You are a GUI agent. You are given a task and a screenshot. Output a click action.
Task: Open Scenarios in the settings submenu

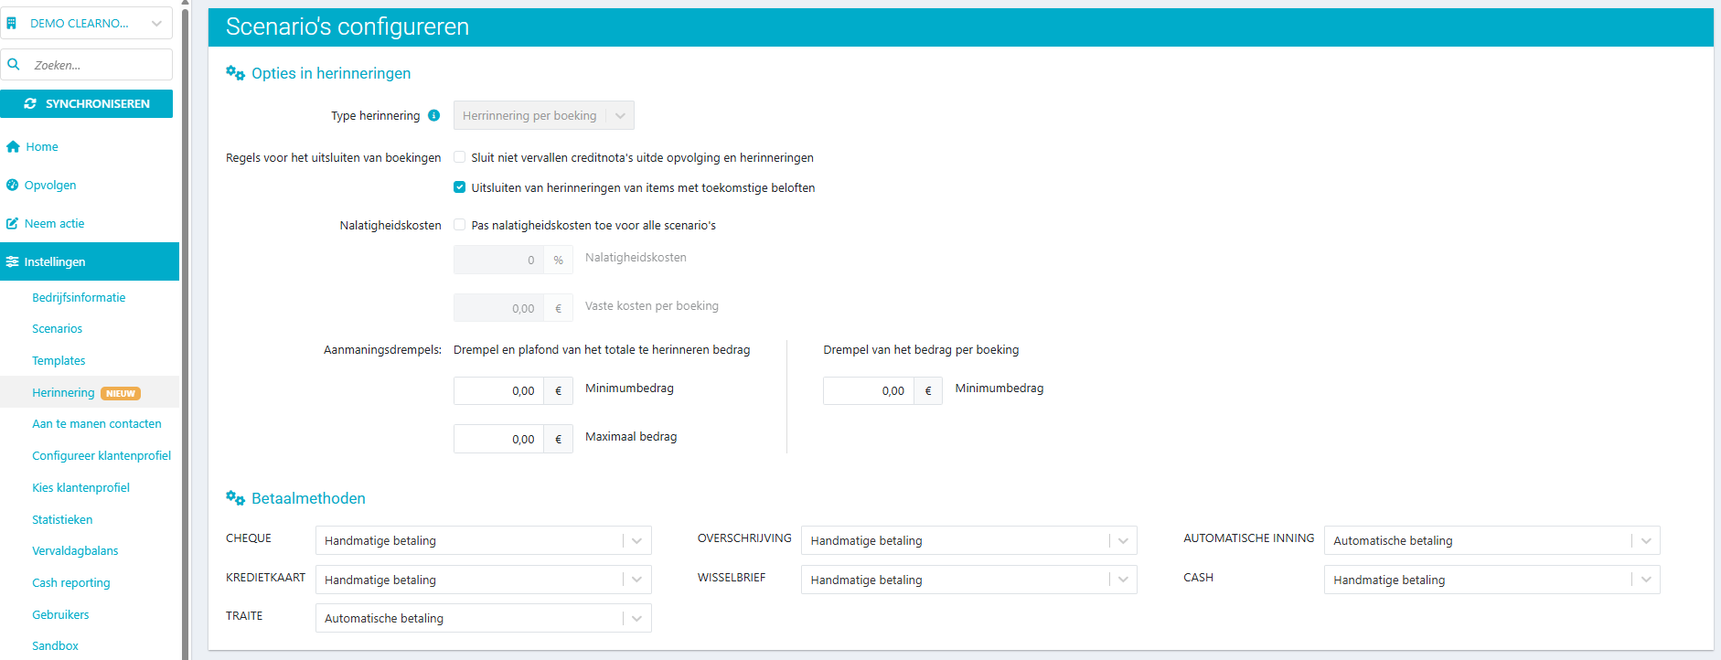pos(57,329)
